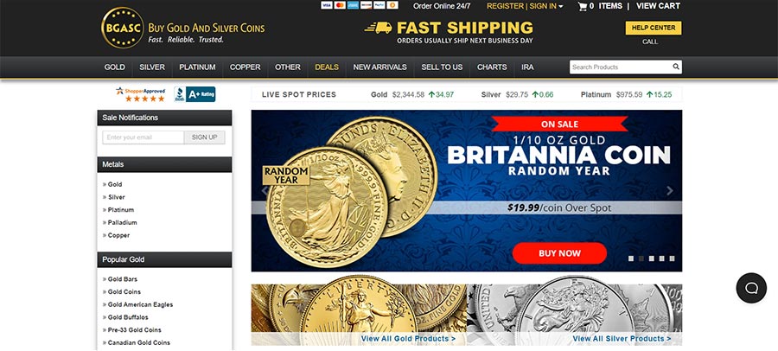This screenshot has height=351, width=778.
Task: Select the last carousel indicator dot
Action: 672,258
